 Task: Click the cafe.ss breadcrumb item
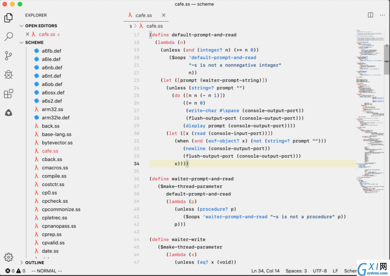click(x=151, y=26)
